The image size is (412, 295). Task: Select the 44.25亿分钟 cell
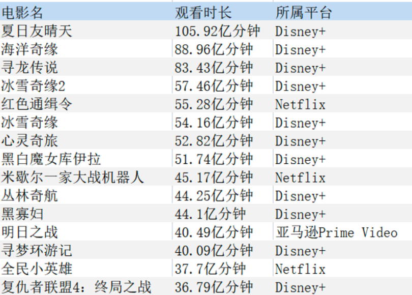(x=214, y=196)
